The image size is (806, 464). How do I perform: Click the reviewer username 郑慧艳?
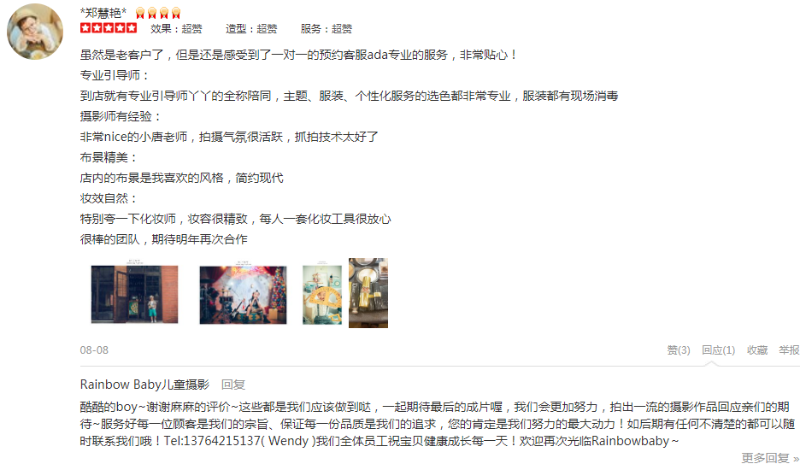pyautogui.click(x=103, y=12)
